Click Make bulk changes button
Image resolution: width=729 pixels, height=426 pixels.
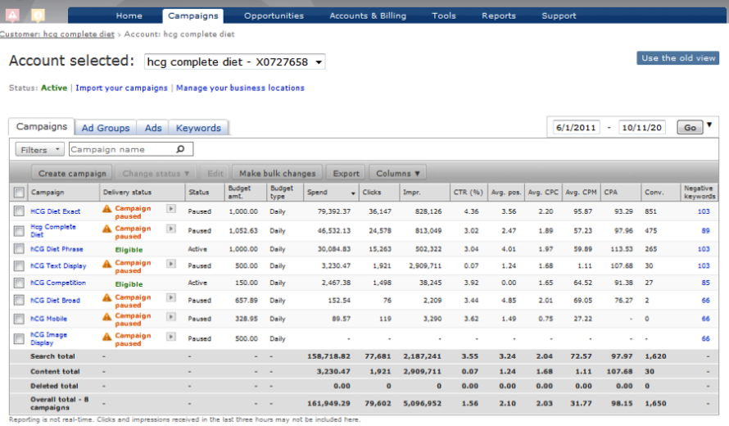tap(277, 173)
